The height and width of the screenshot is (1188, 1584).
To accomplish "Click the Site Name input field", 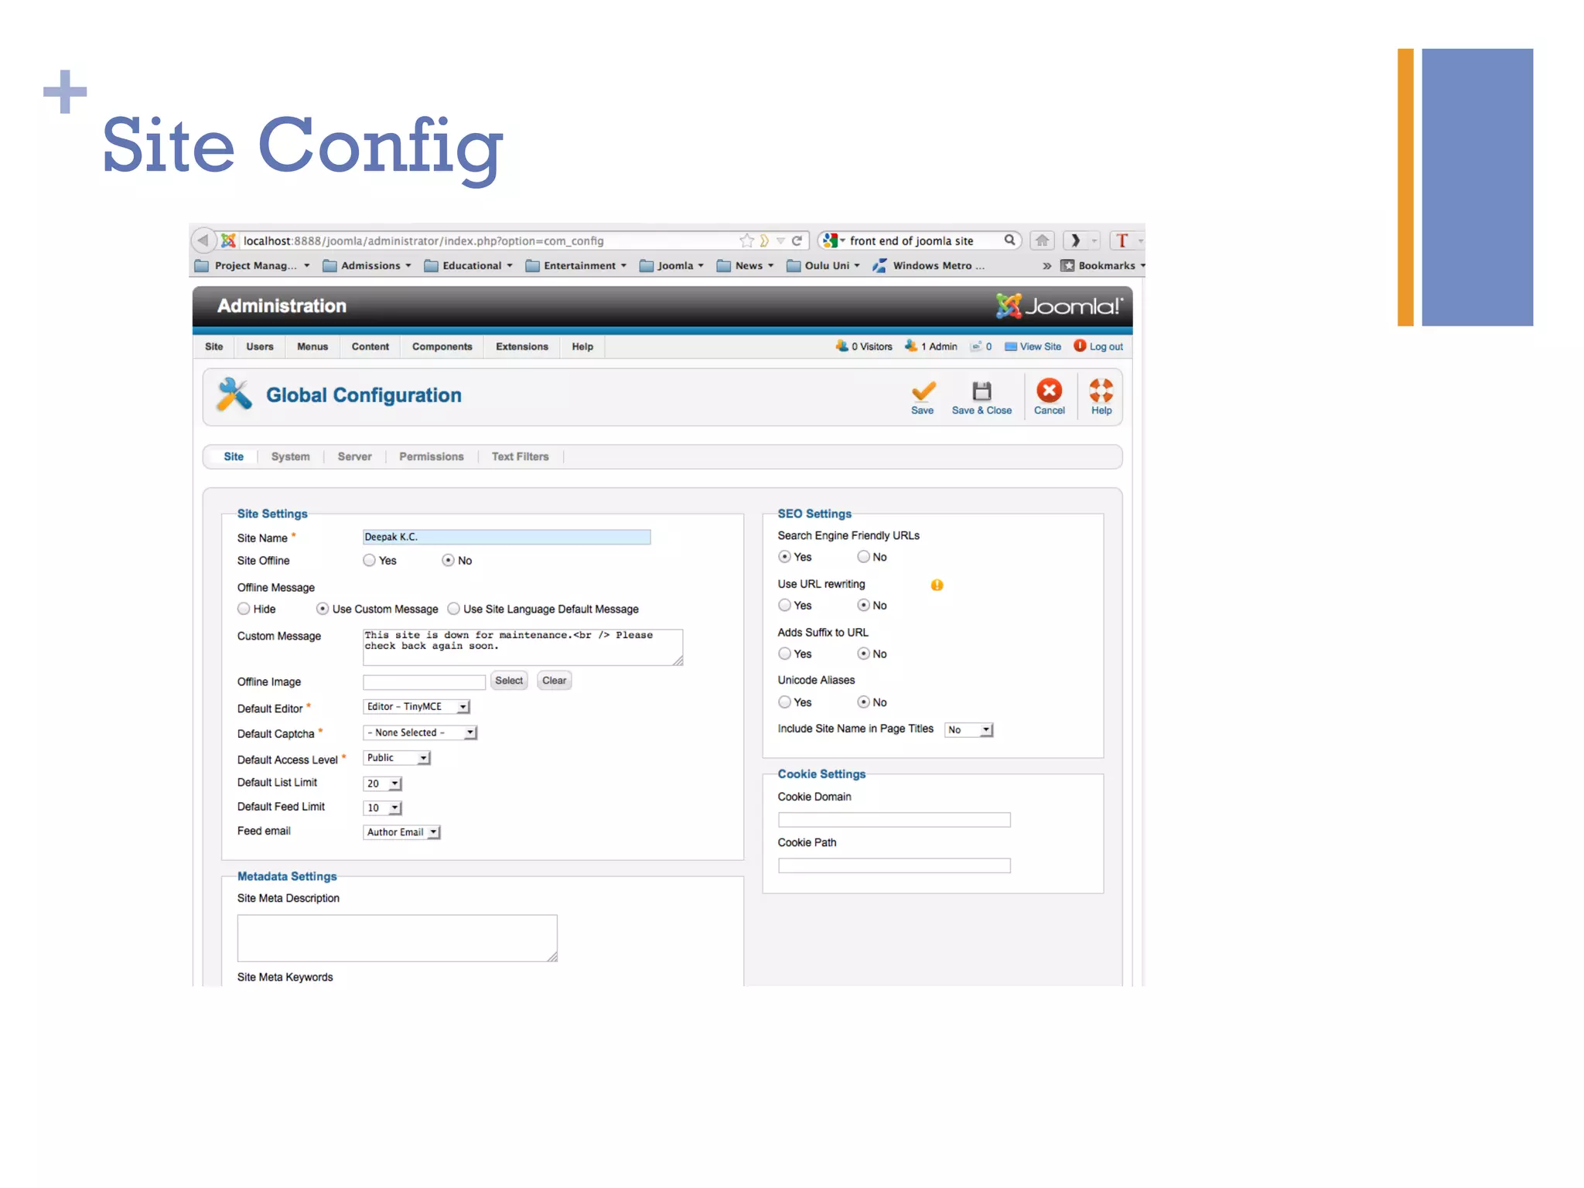I will click(x=507, y=537).
